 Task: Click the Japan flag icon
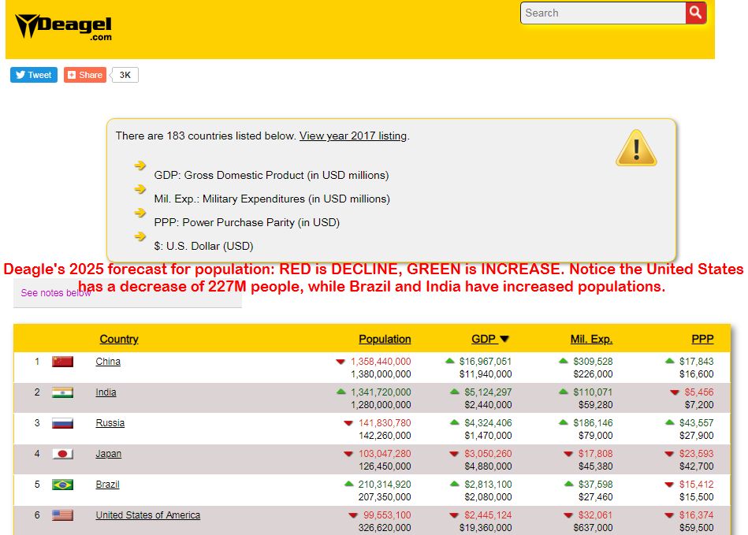[62, 454]
